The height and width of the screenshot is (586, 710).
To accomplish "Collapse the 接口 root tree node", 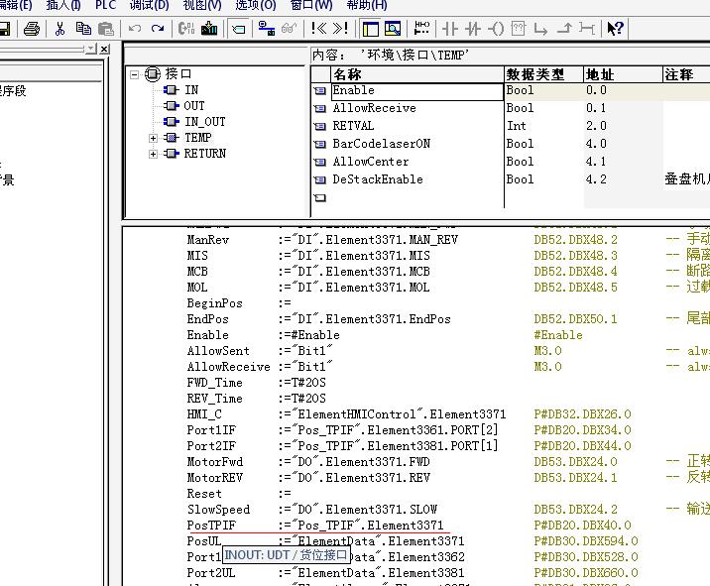I will [134, 74].
